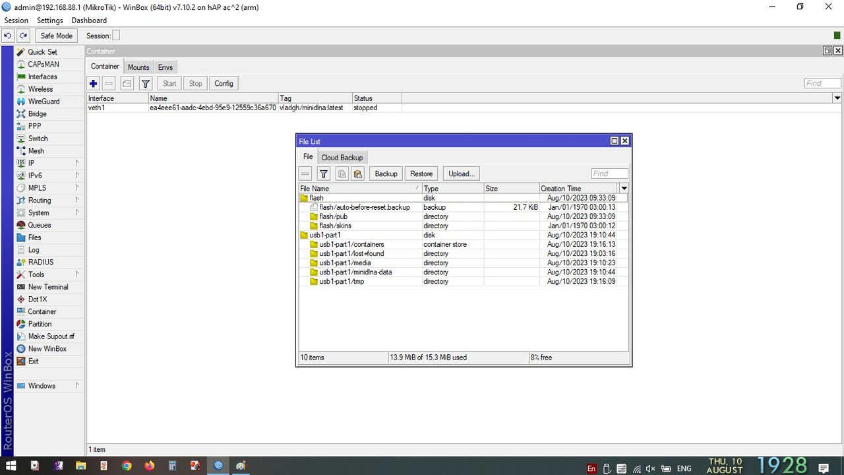Open column dropdown in File List table
844x475 pixels.
tap(624, 189)
